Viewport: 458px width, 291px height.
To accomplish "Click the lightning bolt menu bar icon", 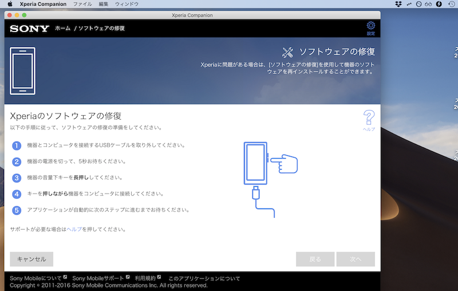I will [439, 4].
